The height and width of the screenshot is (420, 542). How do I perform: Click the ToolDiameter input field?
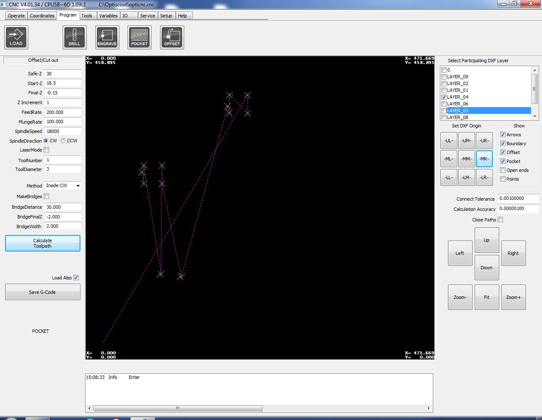click(x=63, y=169)
